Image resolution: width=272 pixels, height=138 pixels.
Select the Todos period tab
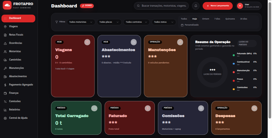pos(184,19)
